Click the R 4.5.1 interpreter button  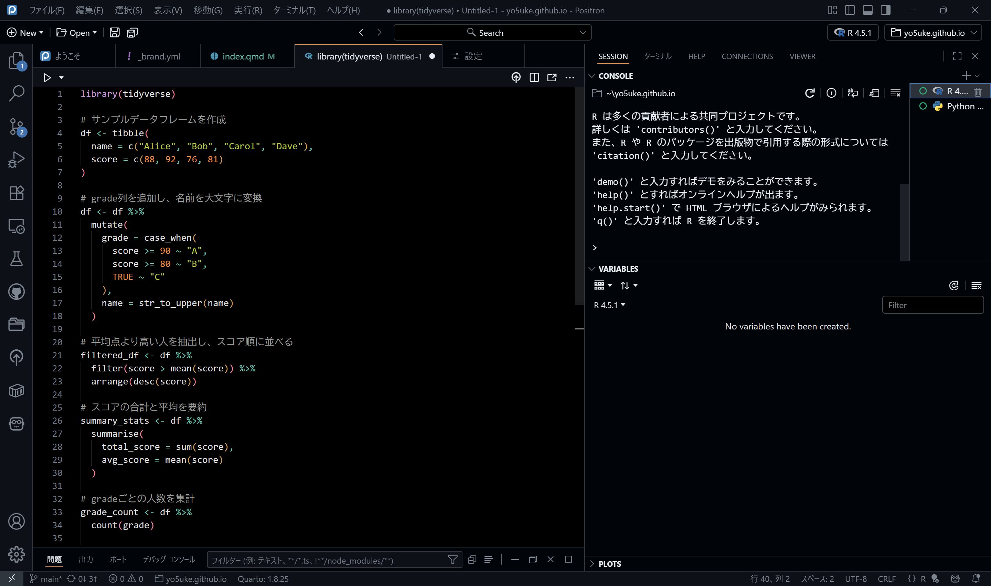[852, 33]
